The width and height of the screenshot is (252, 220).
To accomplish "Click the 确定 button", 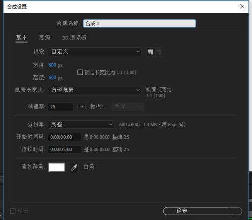I will 203,211.
